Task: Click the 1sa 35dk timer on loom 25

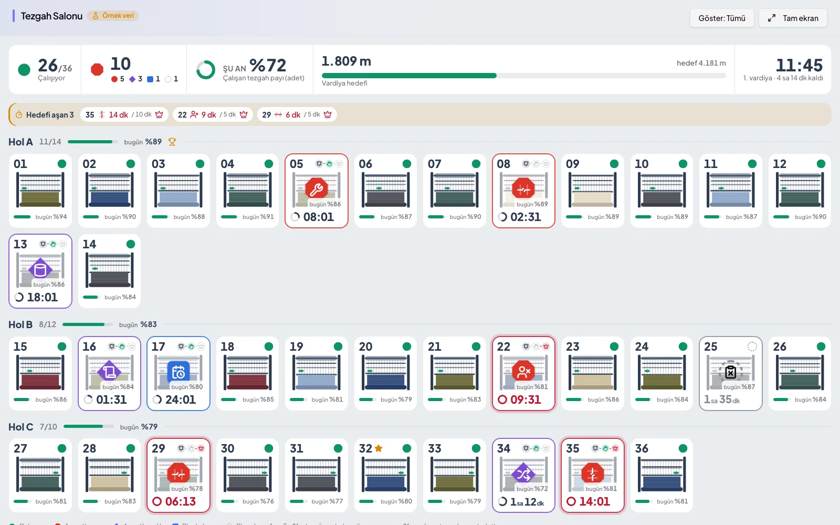Action: click(x=722, y=400)
